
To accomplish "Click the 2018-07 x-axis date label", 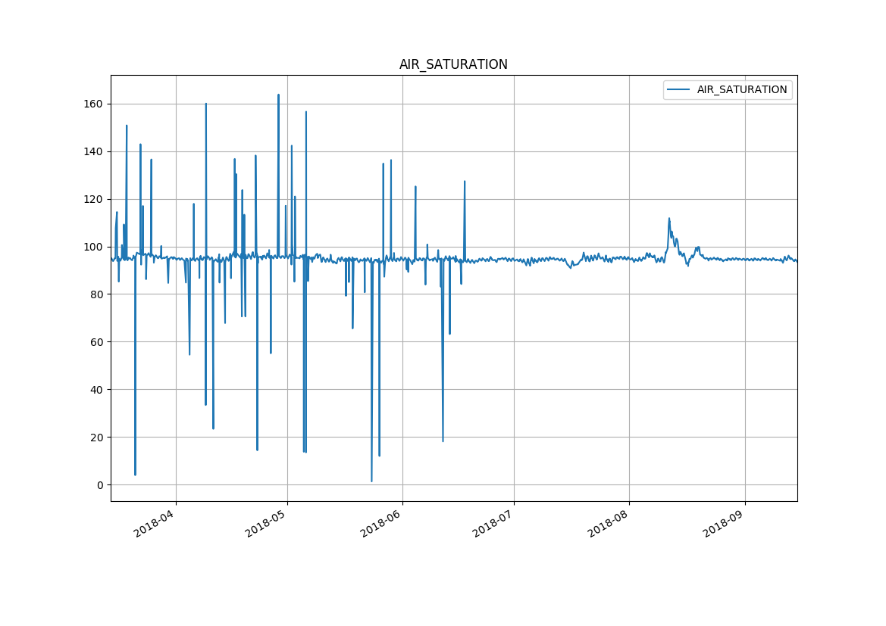I will [493, 521].
